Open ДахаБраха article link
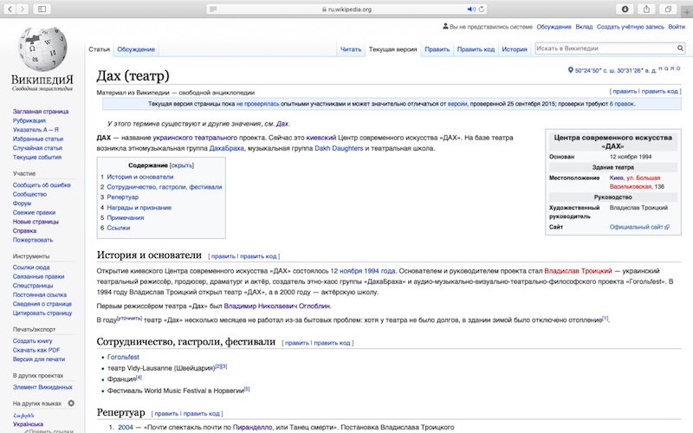 (226, 148)
